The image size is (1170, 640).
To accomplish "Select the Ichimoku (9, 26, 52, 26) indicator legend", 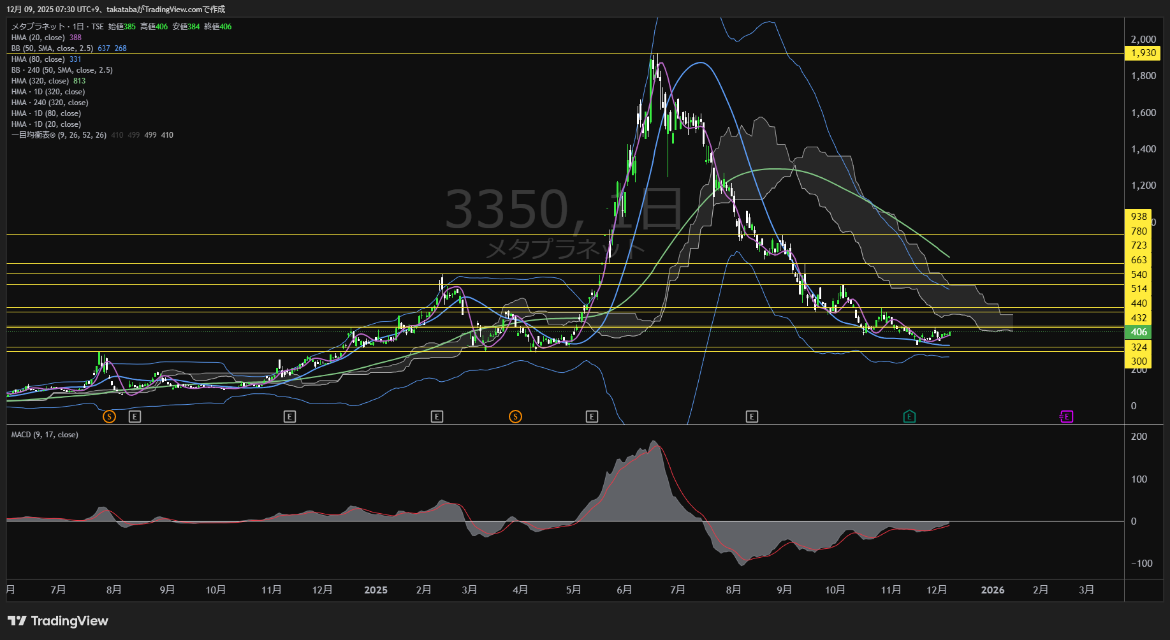I will [59, 135].
